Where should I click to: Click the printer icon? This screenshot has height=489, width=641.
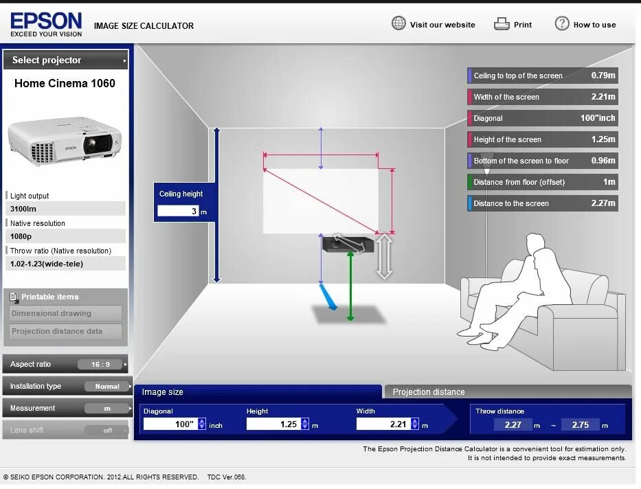pyautogui.click(x=502, y=24)
